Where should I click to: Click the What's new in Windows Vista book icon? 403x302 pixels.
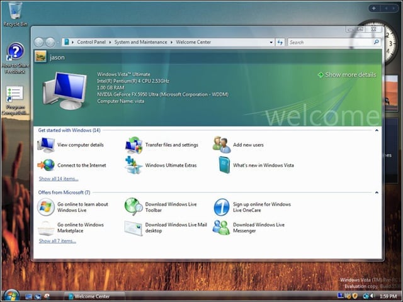(x=224, y=165)
